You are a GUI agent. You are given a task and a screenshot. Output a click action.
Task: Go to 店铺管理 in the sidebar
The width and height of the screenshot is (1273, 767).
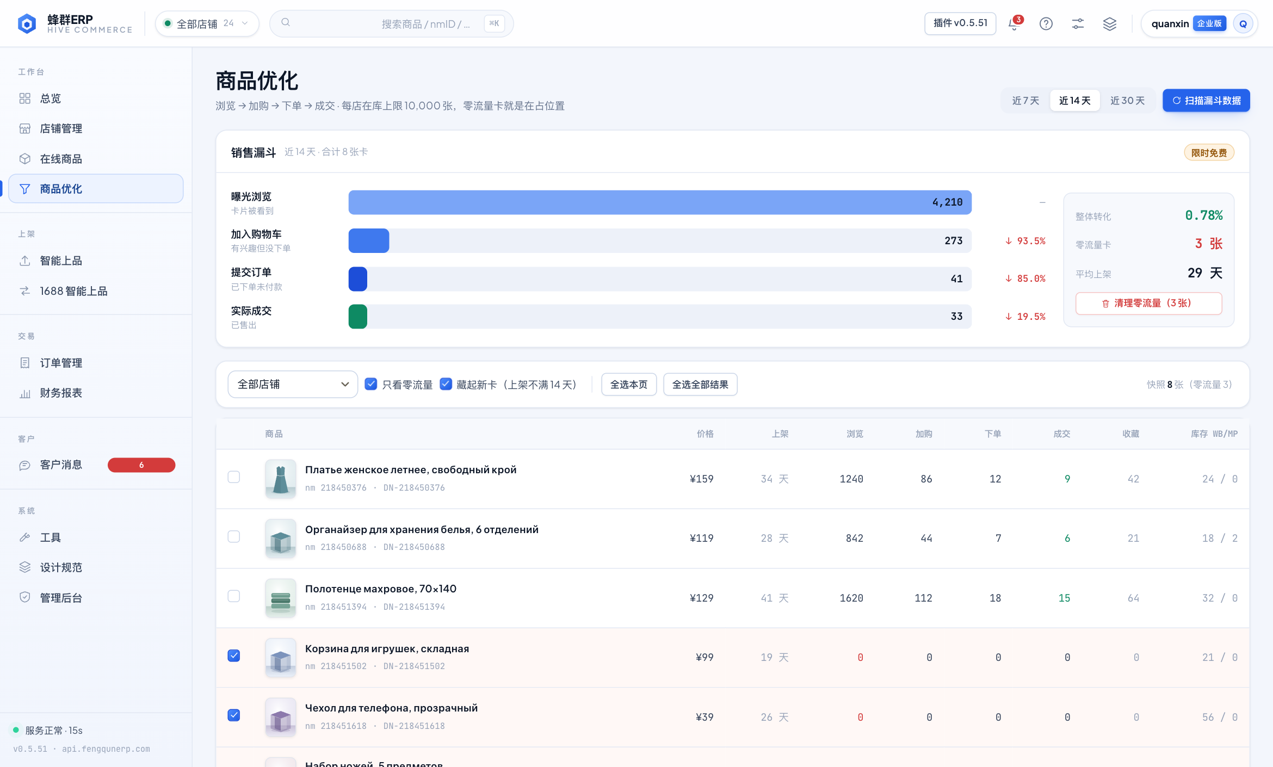(96, 128)
